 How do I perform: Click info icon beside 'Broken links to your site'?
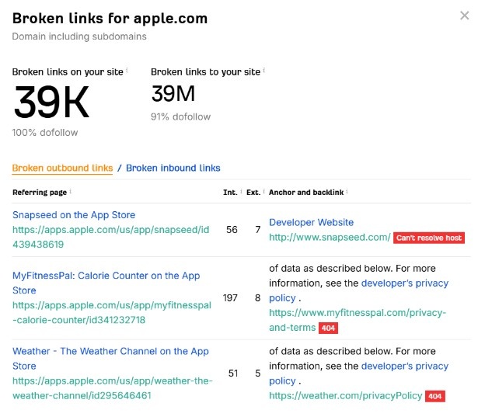pyautogui.click(x=264, y=71)
